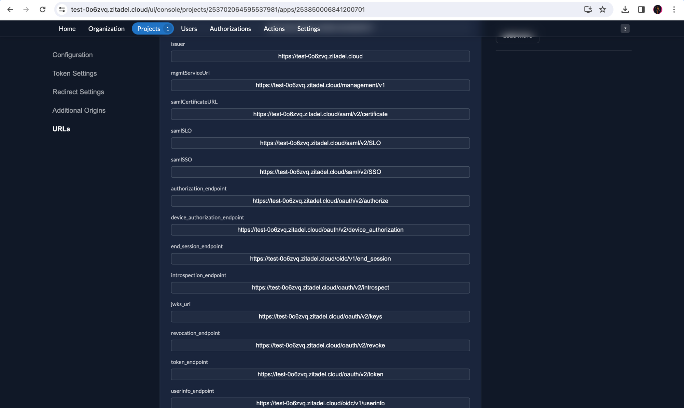The image size is (684, 408).
Task: Go to the Users tab
Action: tap(189, 29)
